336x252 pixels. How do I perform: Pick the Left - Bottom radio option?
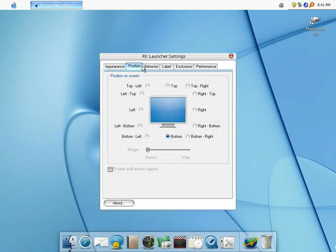tap(140, 126)
